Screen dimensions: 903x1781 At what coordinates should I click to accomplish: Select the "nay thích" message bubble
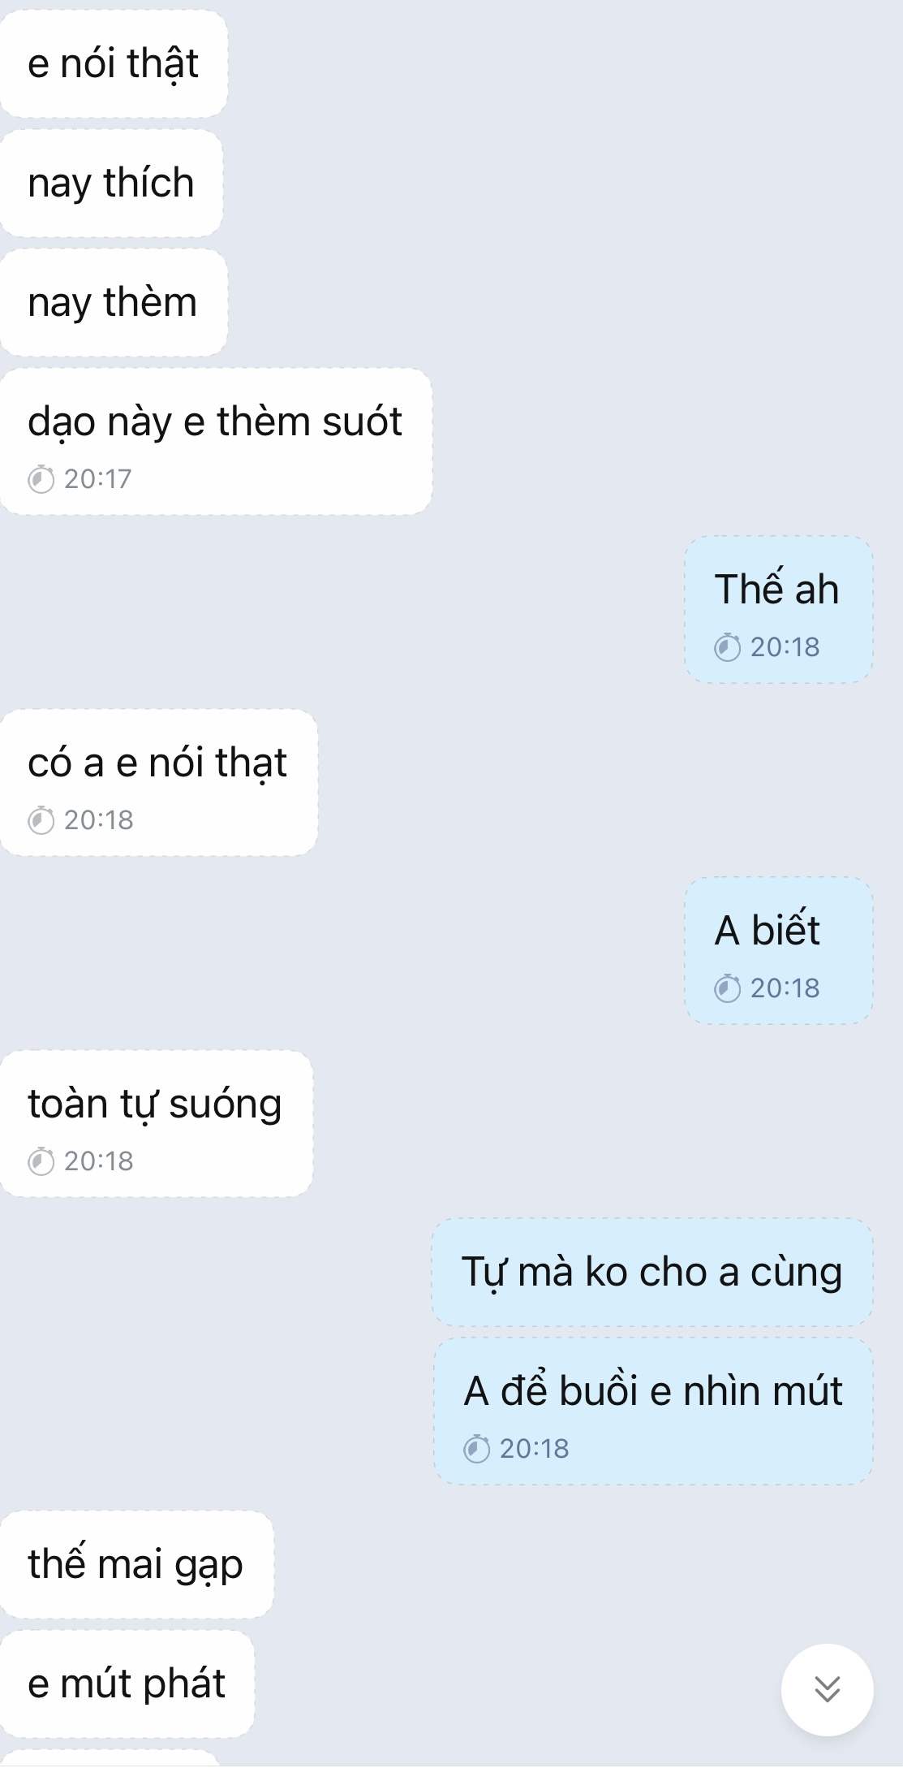111,183
